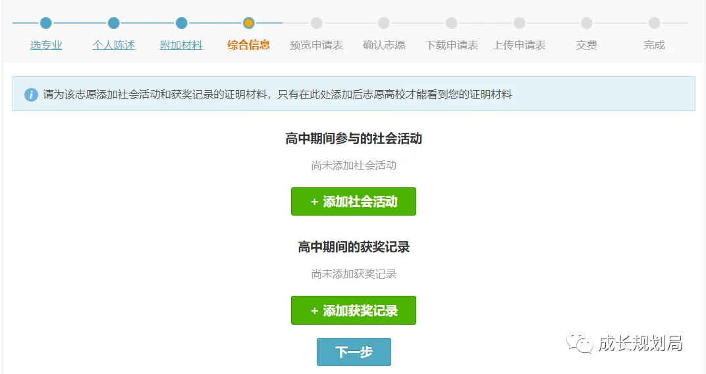Viewport: 706px width, 374px height.
Task: Click the notice text about 证明材料
Action: 277,95
